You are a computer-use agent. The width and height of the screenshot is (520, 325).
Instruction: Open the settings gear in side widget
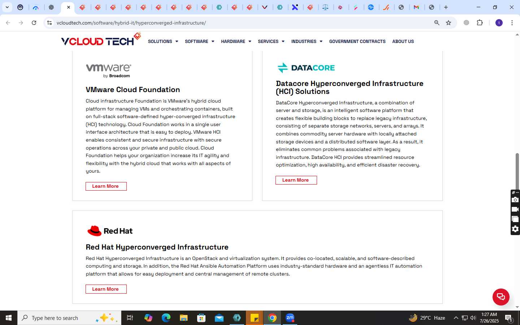tap(515, 229)
